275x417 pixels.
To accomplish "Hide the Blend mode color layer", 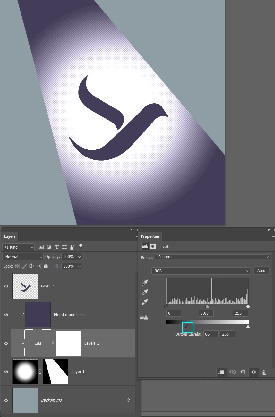I will (6, 315).
